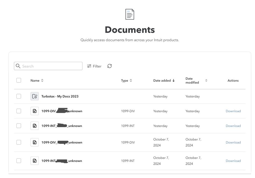The width and height of the screenshot is (255, 178).
Task: Click file icon of 1099-DIV from October 7
Action: tap(35, 142)
